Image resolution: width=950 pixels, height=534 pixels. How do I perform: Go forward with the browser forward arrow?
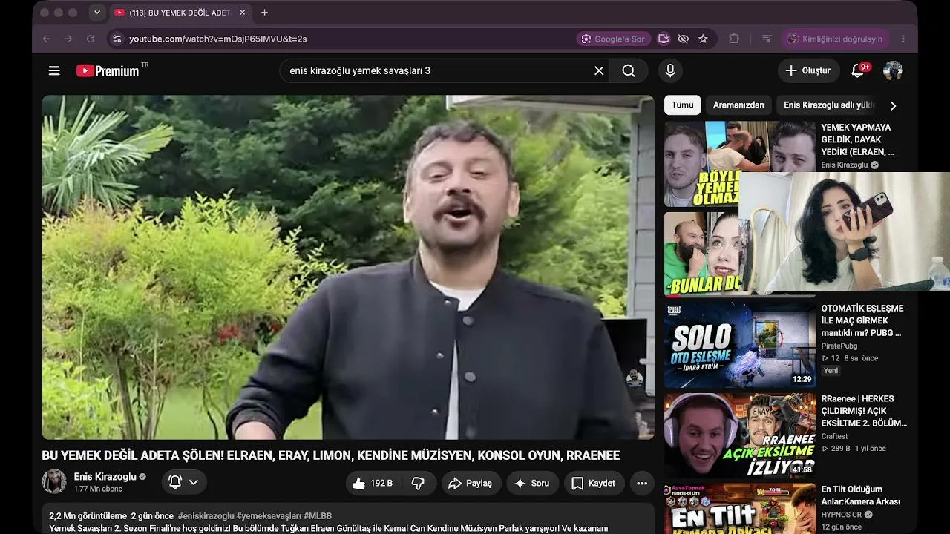tap(68, 39)
